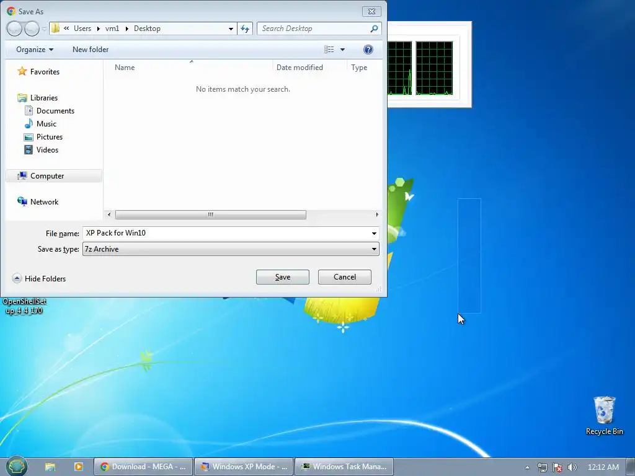Image resolution: width=635 pixels, height=476 pixels.
Task: Select vm1 in the address breadcrumb
Action: tap(112, 29)
